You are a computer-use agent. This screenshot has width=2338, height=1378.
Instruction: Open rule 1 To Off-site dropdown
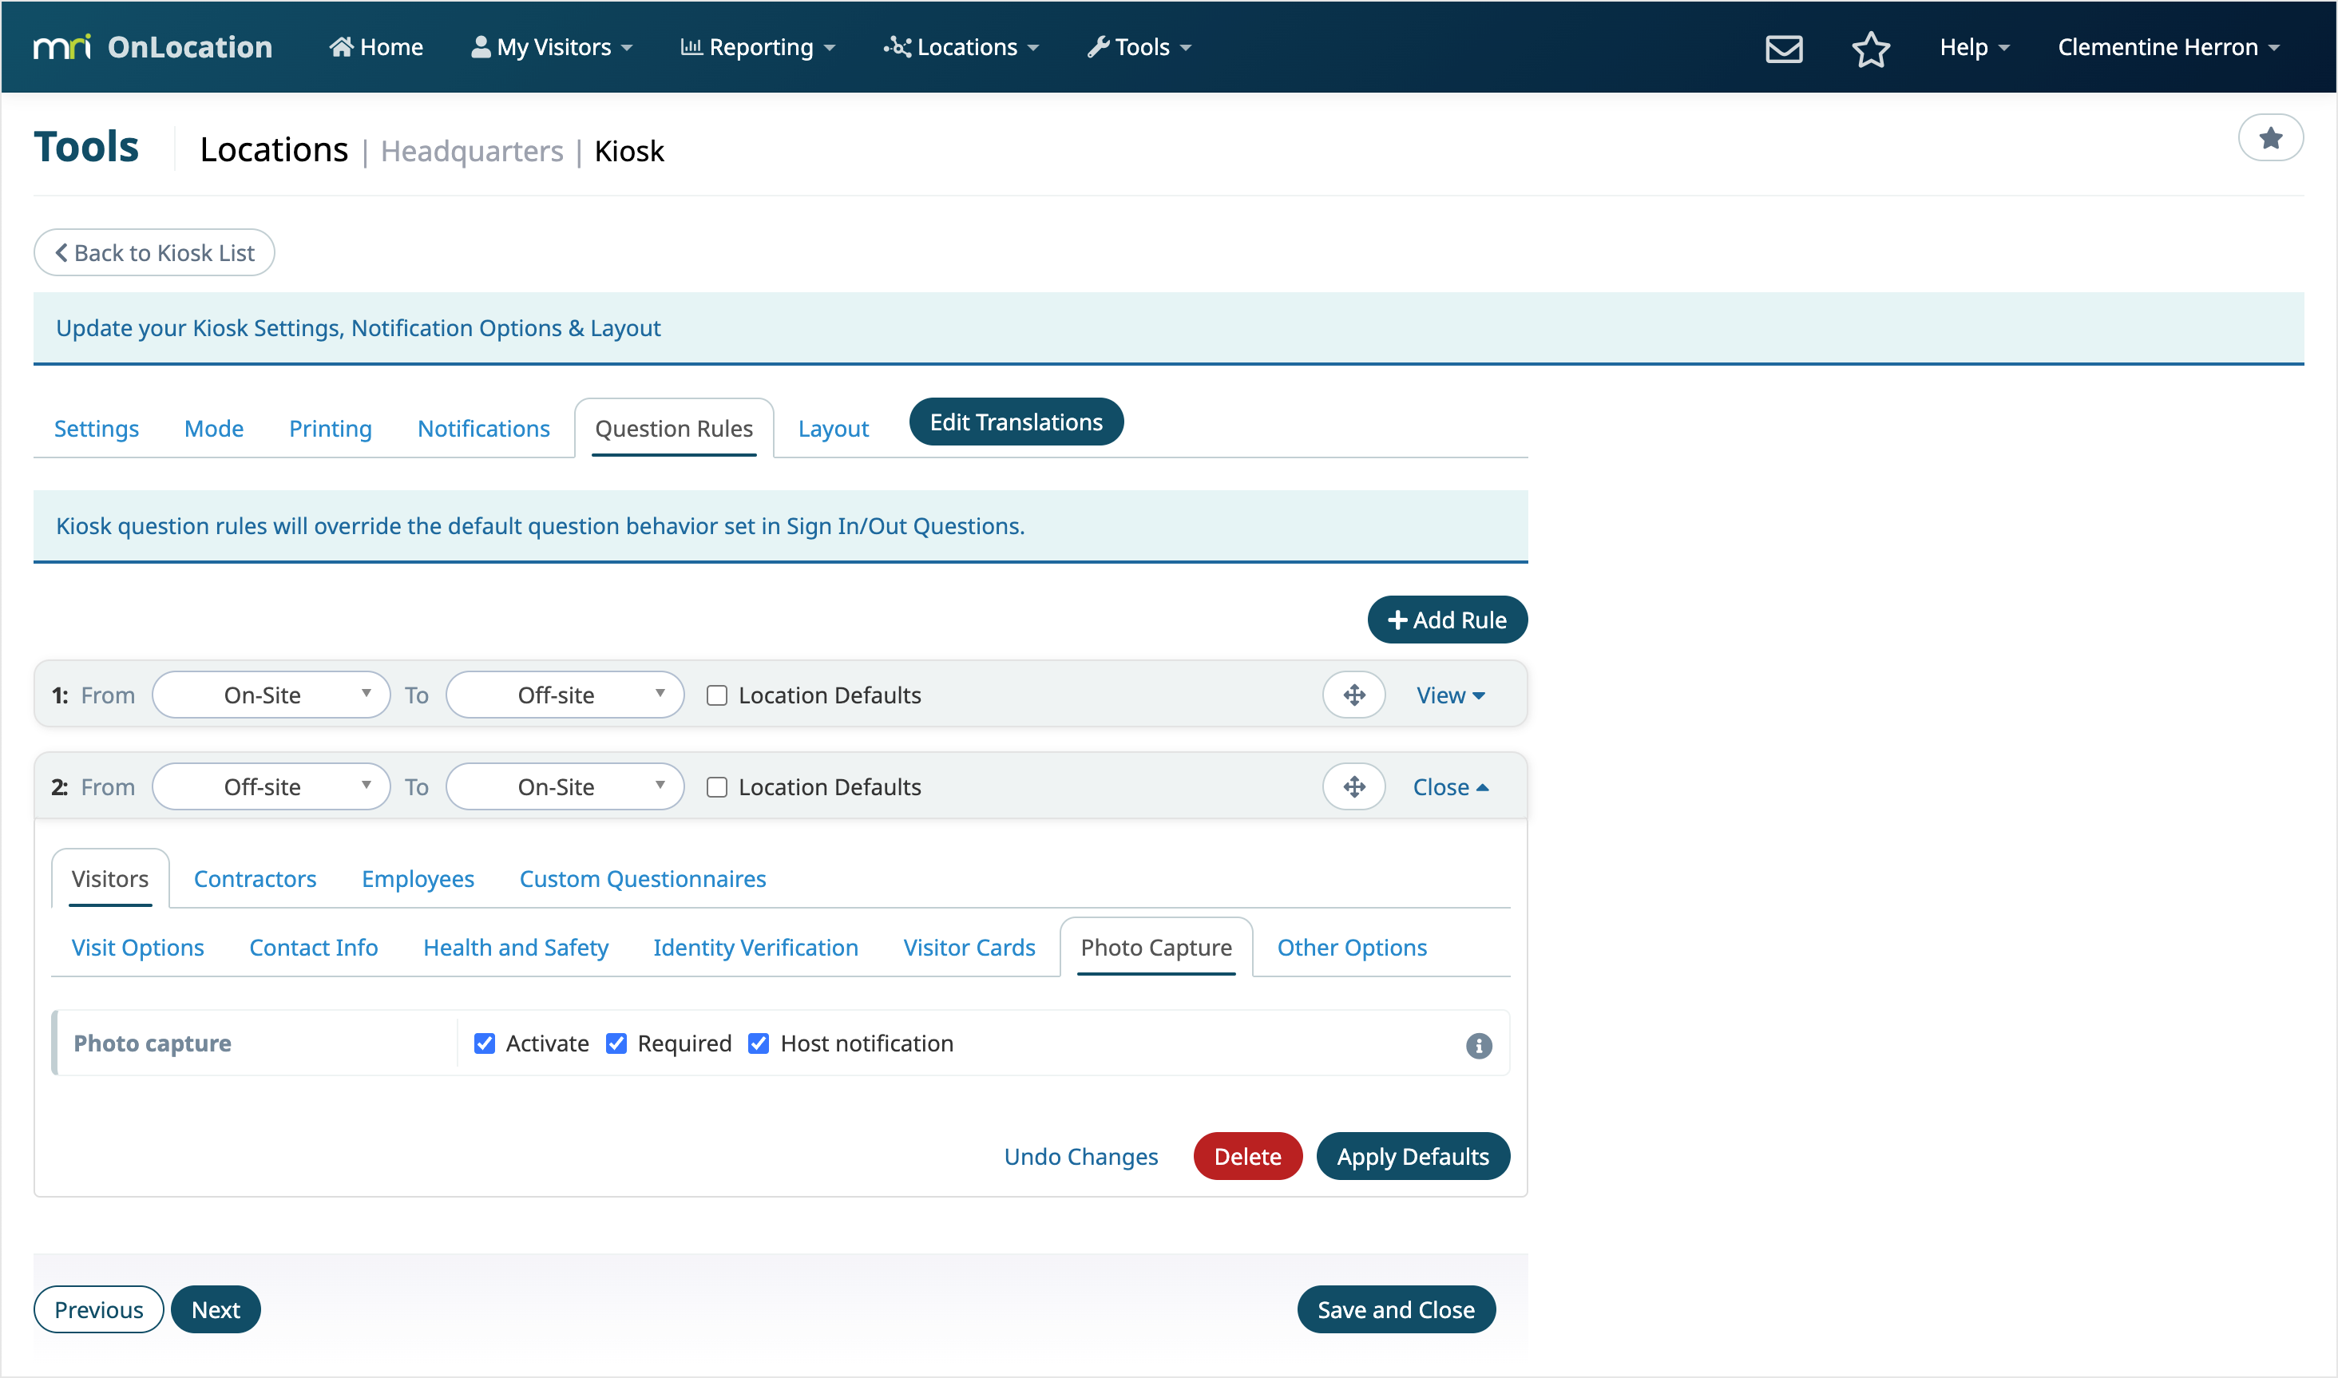565,695
